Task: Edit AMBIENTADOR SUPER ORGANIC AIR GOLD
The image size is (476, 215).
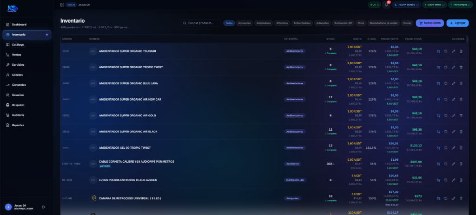Action: [x=454, y=116]
